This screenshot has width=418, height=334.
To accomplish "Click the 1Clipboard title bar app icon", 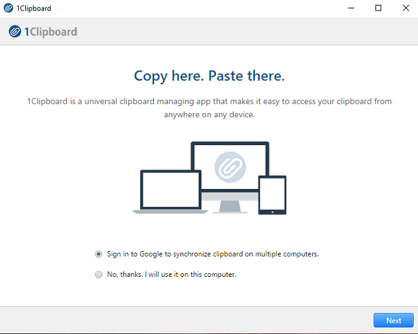I will (8, 8).
